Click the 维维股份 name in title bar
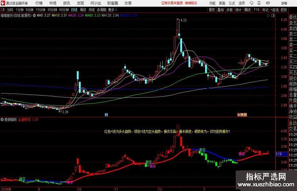 click(191, 3)
